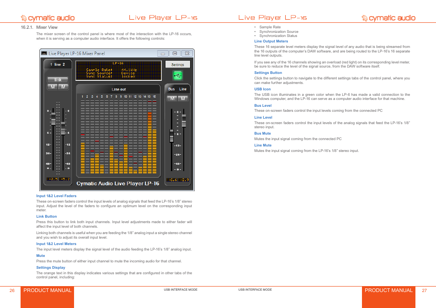The height and width of the screenshot is (308, 436).
Task: Maximize the Live Player LP-16 Mixer Panel
Action: (175, 53)
